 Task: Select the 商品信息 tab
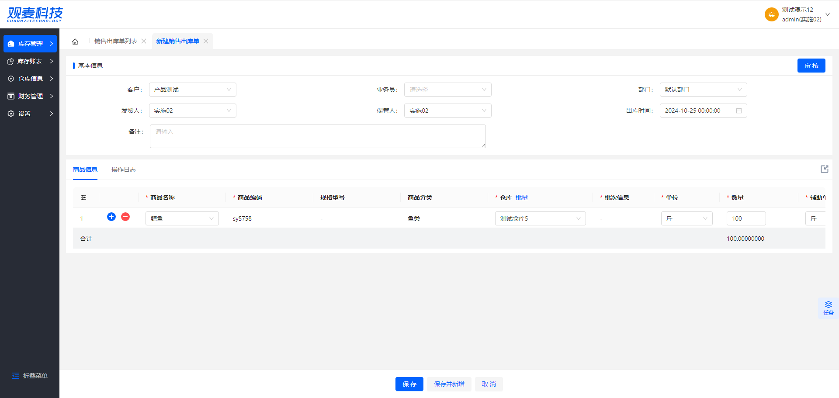pos(85,170)
